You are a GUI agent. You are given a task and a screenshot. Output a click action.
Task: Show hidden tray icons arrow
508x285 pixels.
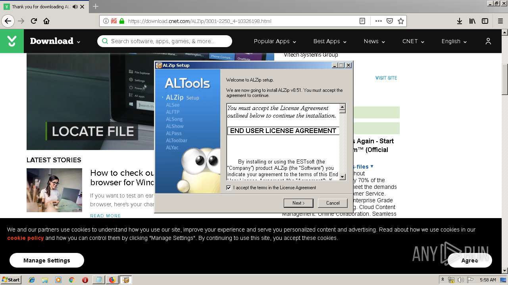point(443,280)
